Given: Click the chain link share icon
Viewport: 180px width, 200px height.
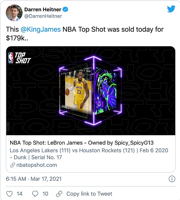Looking at the screenshot, I should coord(59,194).
